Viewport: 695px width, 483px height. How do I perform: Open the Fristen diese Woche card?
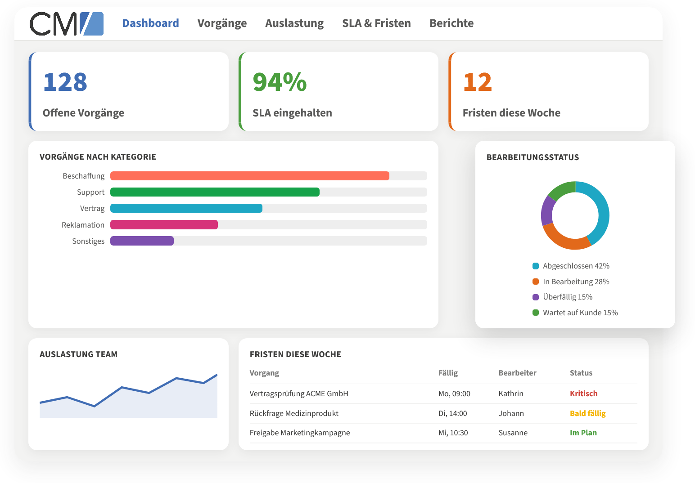549,92
